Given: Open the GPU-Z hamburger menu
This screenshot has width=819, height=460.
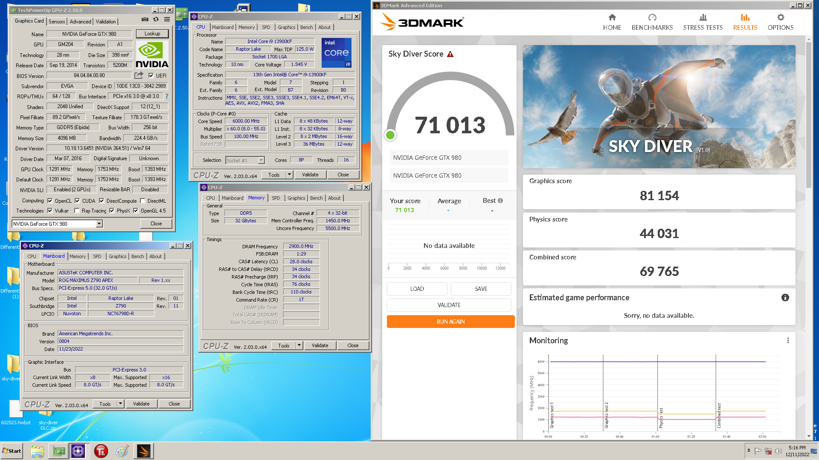Looking at the screenshot, I should (x=167, y=20).
